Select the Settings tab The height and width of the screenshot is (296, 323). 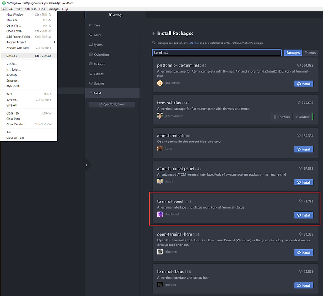(115, 15)
